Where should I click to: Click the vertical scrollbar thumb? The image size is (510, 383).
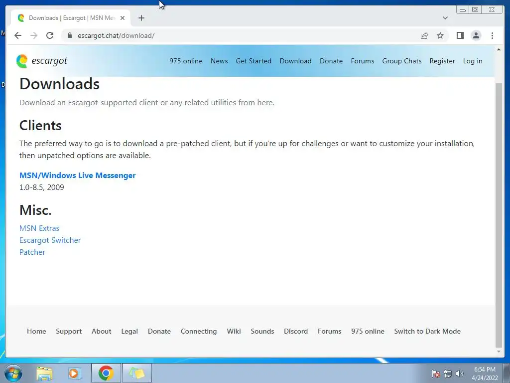tap(499, 215)
